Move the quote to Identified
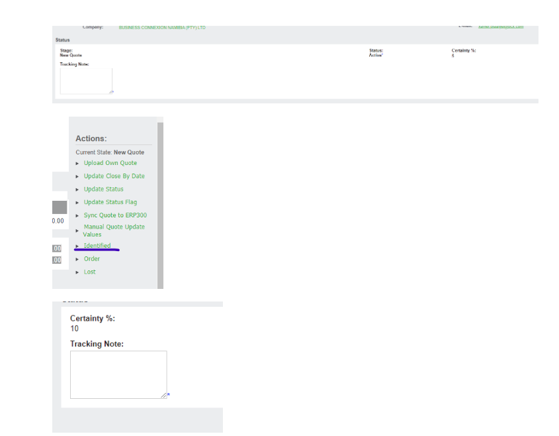This screenshot has width=559, height=436. 97,246
